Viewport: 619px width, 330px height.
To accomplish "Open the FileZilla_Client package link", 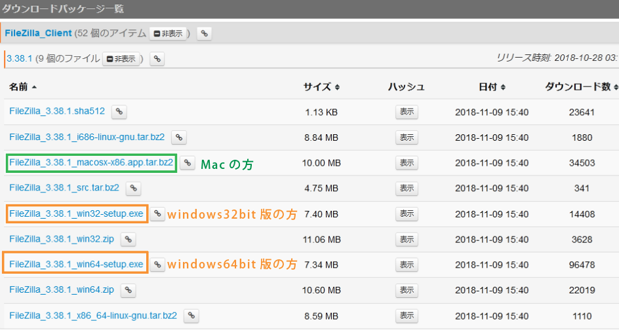I will (x=38, y=33).
